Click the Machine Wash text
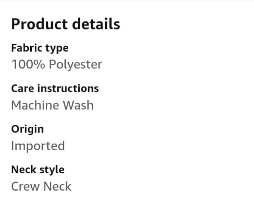 coord(52,105)
